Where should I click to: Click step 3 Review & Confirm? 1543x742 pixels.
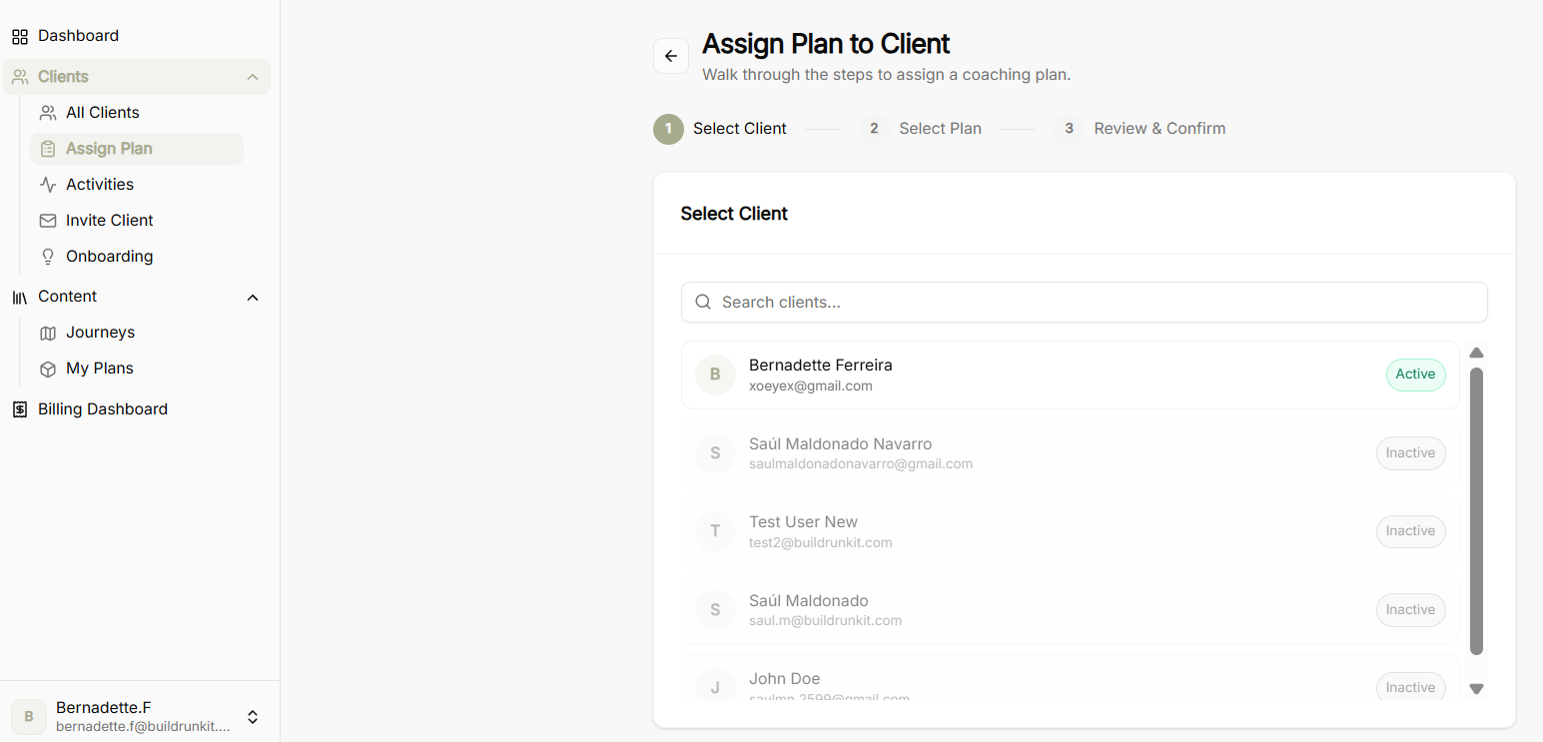click(x=1140, y=129)
